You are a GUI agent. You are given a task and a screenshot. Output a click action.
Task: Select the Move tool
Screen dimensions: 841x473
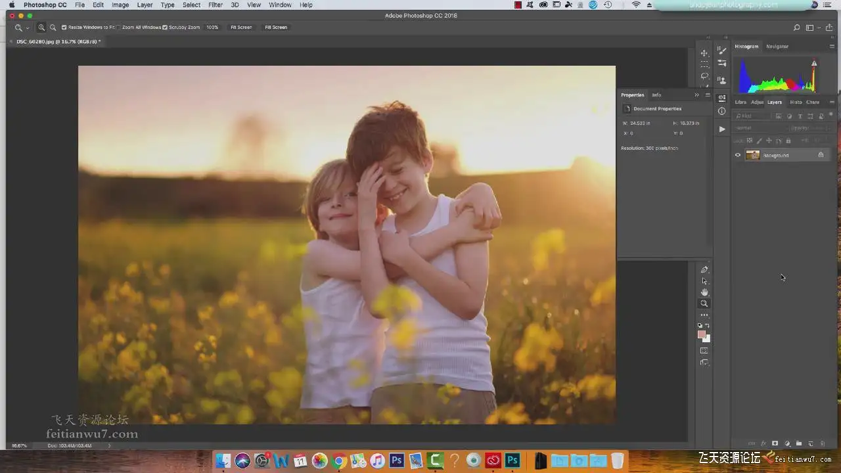(x=704, y=53)
